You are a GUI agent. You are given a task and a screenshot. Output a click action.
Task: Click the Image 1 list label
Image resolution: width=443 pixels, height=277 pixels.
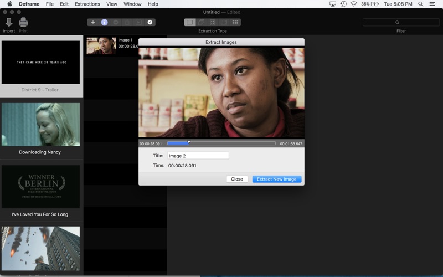(x=126, y=40)
